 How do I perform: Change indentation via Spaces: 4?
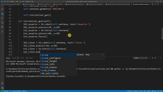[x=136, y=91]
